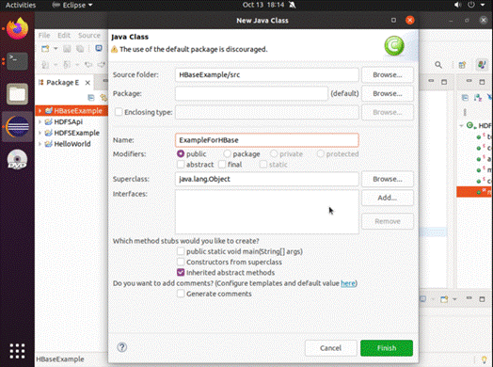Click the Cancel button

click(x=330, y=348)
